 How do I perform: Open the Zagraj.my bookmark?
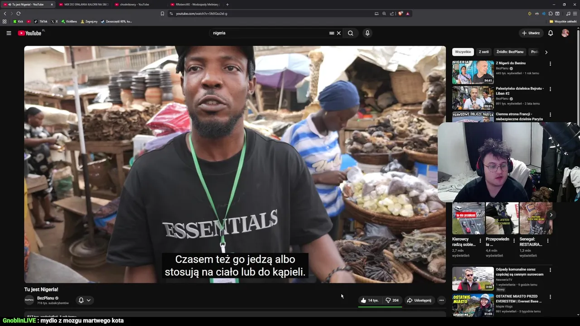[x=89, y=21]
